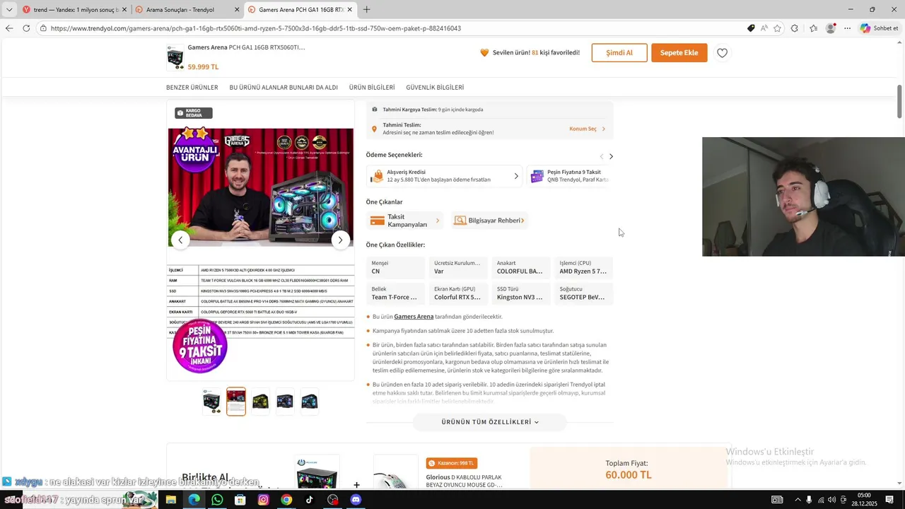Viewport: 905px width, 509px height.
Task: Open the Peşin Fiyatına 9 Taksit option
Action: point(569,176)
